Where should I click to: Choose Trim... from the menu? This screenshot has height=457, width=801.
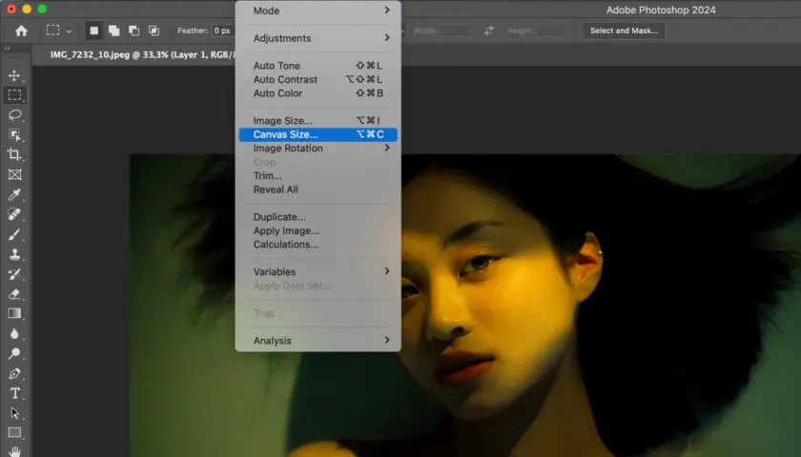318,175
